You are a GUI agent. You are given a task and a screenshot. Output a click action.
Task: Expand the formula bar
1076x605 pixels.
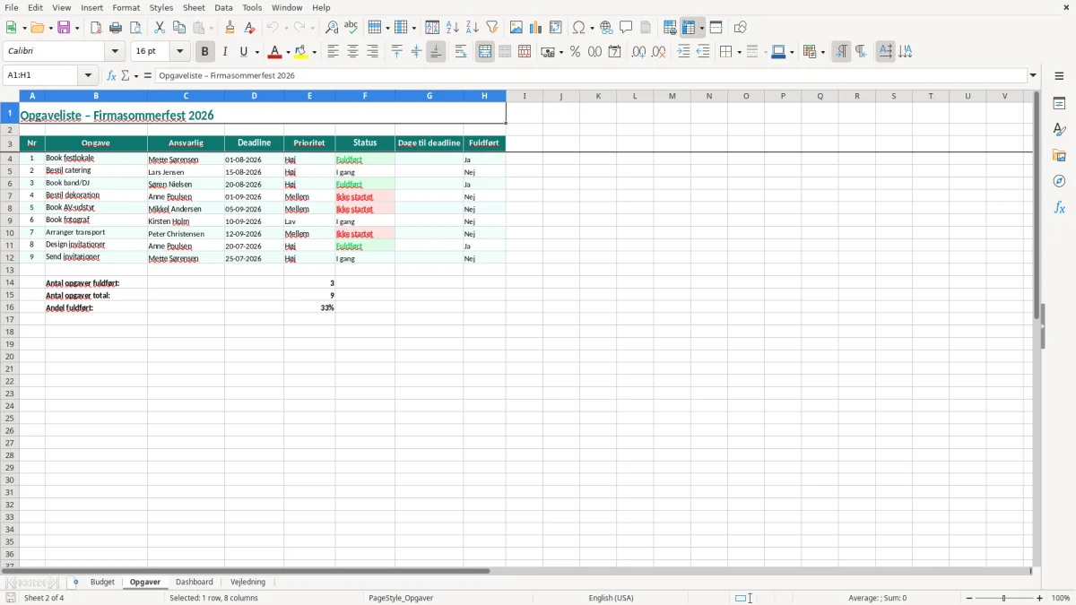tap(1033, 76)
